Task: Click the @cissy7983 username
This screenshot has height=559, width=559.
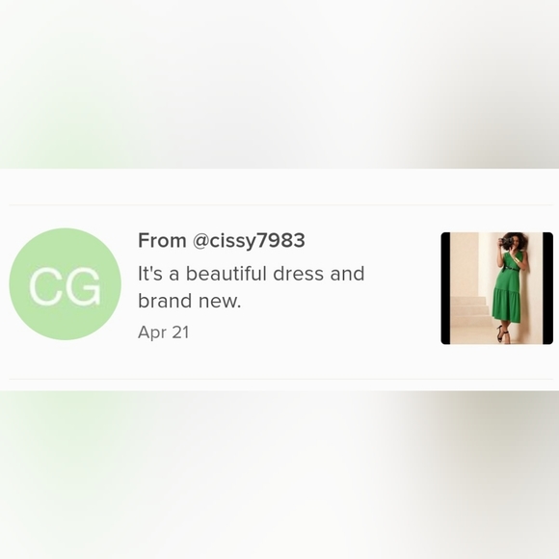Action: [249, 241]
